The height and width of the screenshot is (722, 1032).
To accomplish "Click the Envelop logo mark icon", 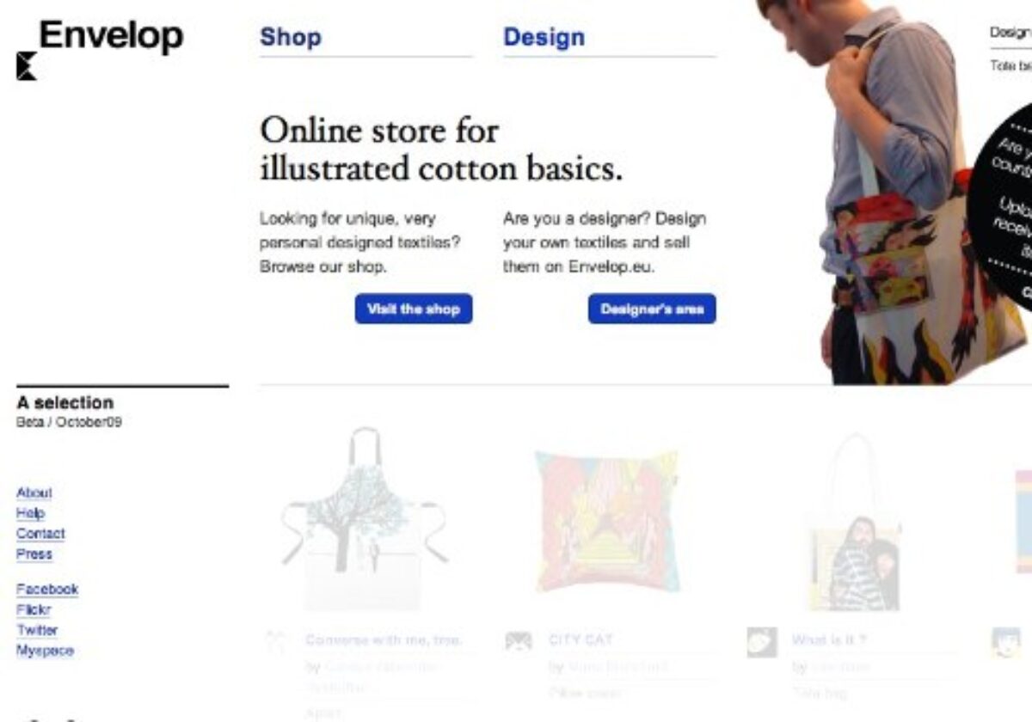I will [x=27, y=66].
